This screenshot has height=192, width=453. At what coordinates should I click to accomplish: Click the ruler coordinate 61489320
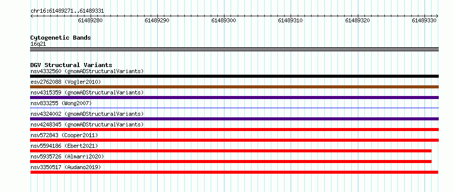coord(358,20)
